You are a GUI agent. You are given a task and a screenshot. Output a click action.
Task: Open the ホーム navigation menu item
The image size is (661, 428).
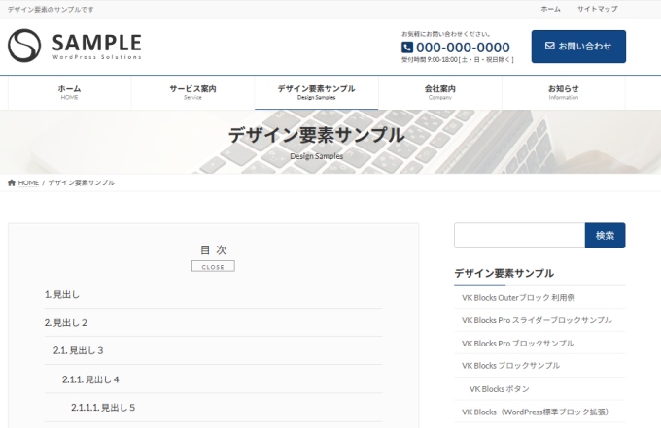[x=69, y=92]
